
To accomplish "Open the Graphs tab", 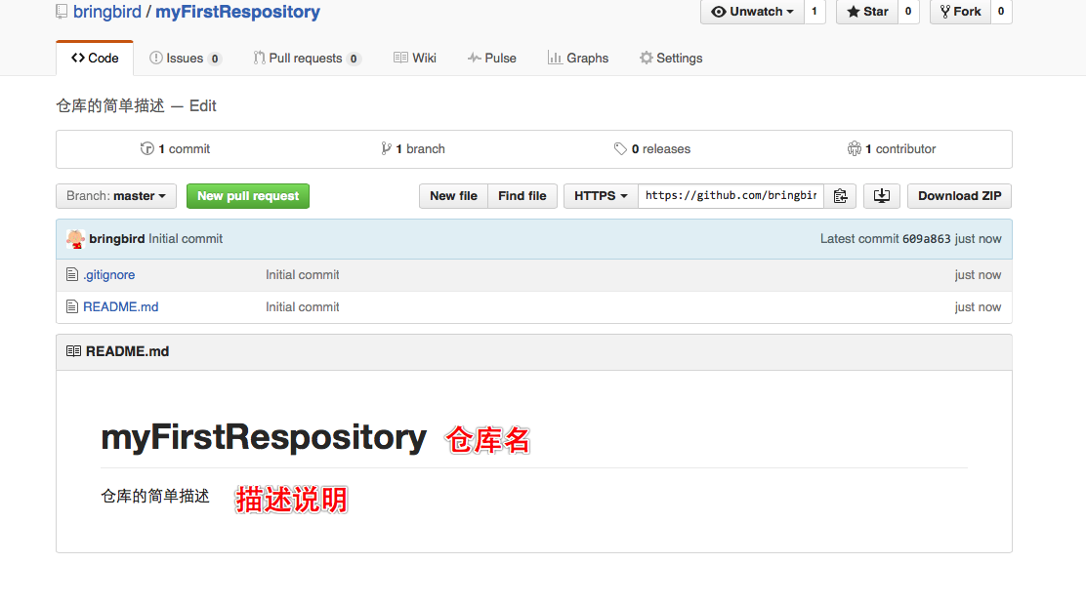I will 577,59.
